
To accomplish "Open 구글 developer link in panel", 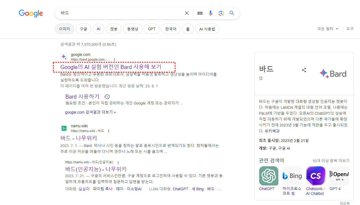I will pyautogui.click(x=272, y=148).
